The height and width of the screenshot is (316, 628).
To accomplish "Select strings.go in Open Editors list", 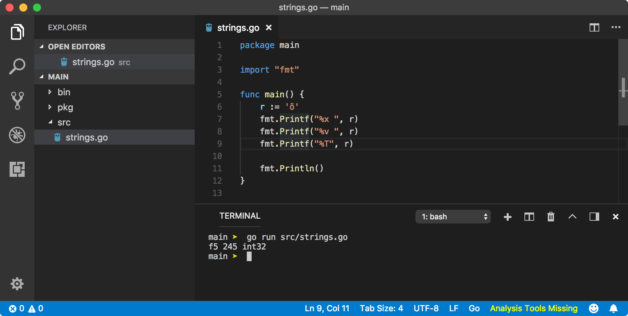I will tap(114, 62).
